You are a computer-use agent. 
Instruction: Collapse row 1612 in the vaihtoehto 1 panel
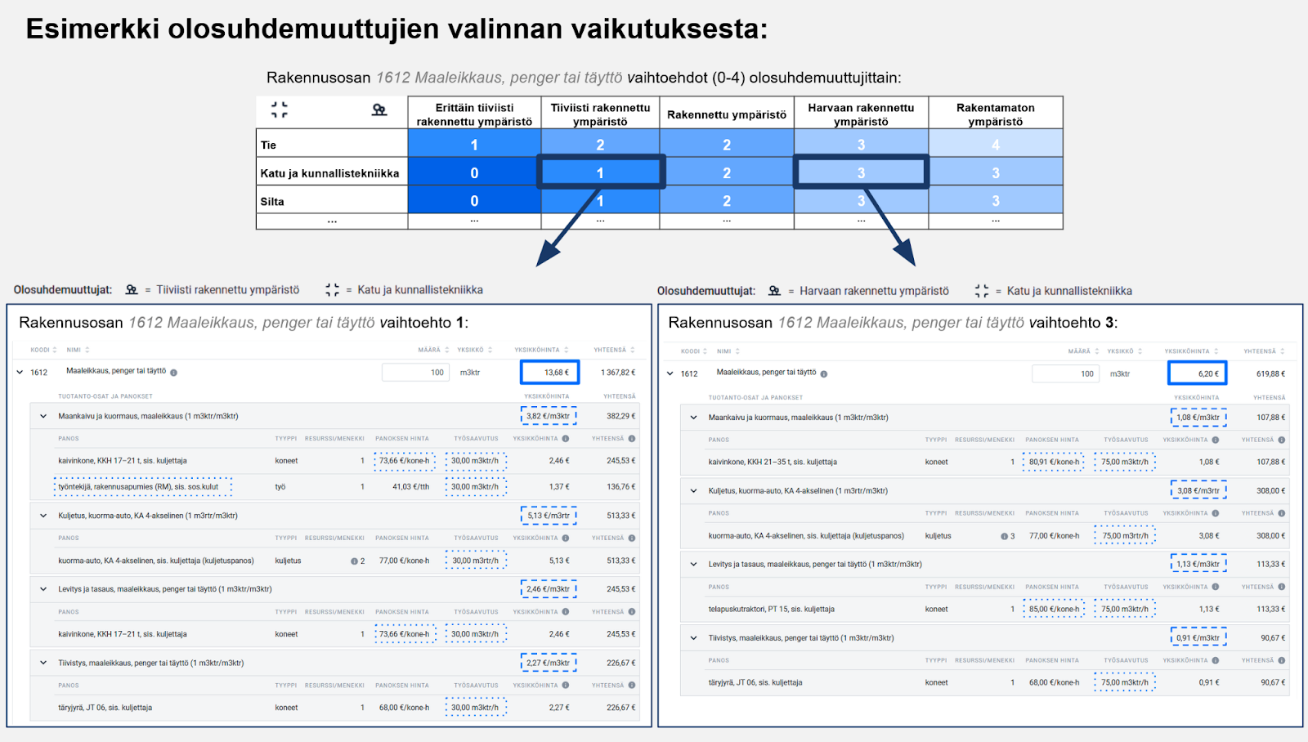[20, 372]
